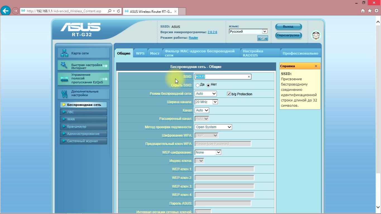The image size is (381, 214).
Task: Open the address bar history dropdown arrow
Action: (x=114, y=11)
